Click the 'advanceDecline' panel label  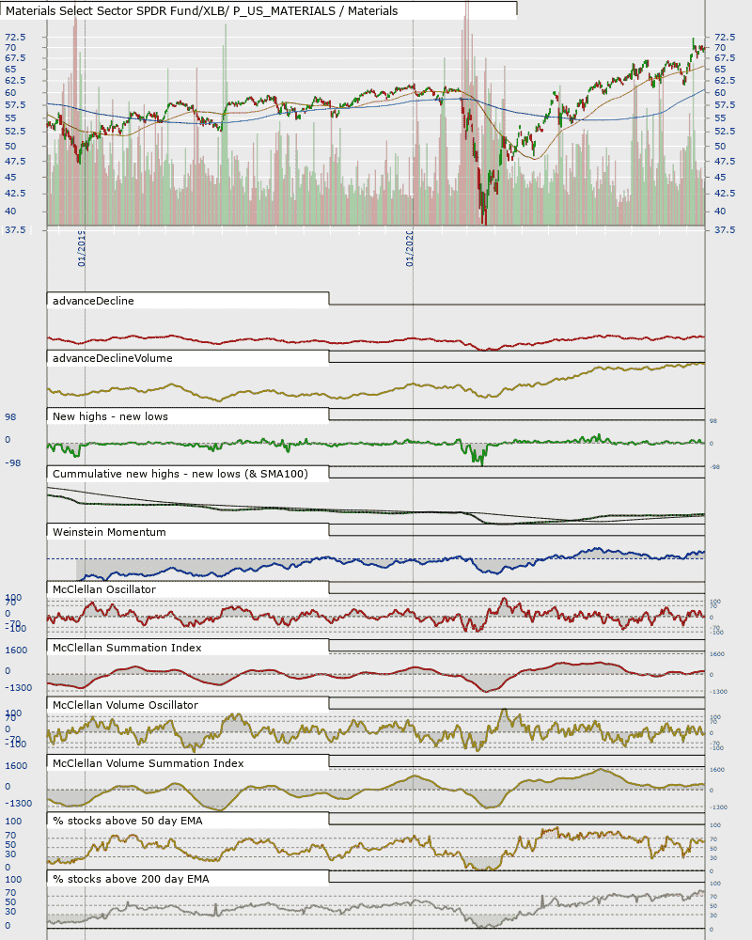coord(93,301)
